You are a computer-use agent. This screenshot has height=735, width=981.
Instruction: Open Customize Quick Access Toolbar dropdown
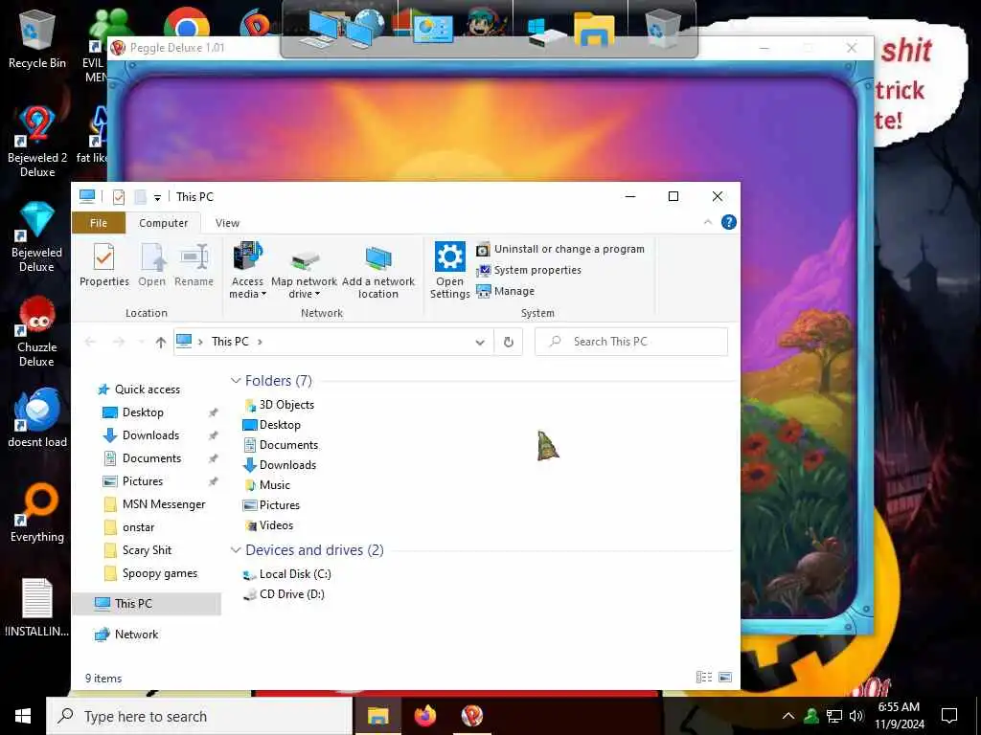click(158, 197)
